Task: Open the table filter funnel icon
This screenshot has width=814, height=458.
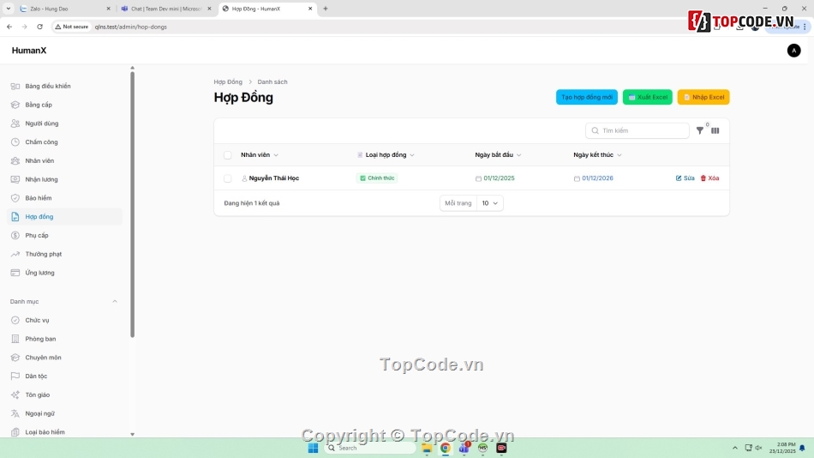Action: click(x=700, y=130)
